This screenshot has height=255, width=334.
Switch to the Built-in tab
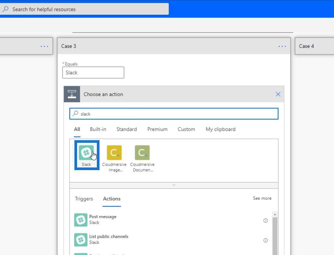coord(98,129)
